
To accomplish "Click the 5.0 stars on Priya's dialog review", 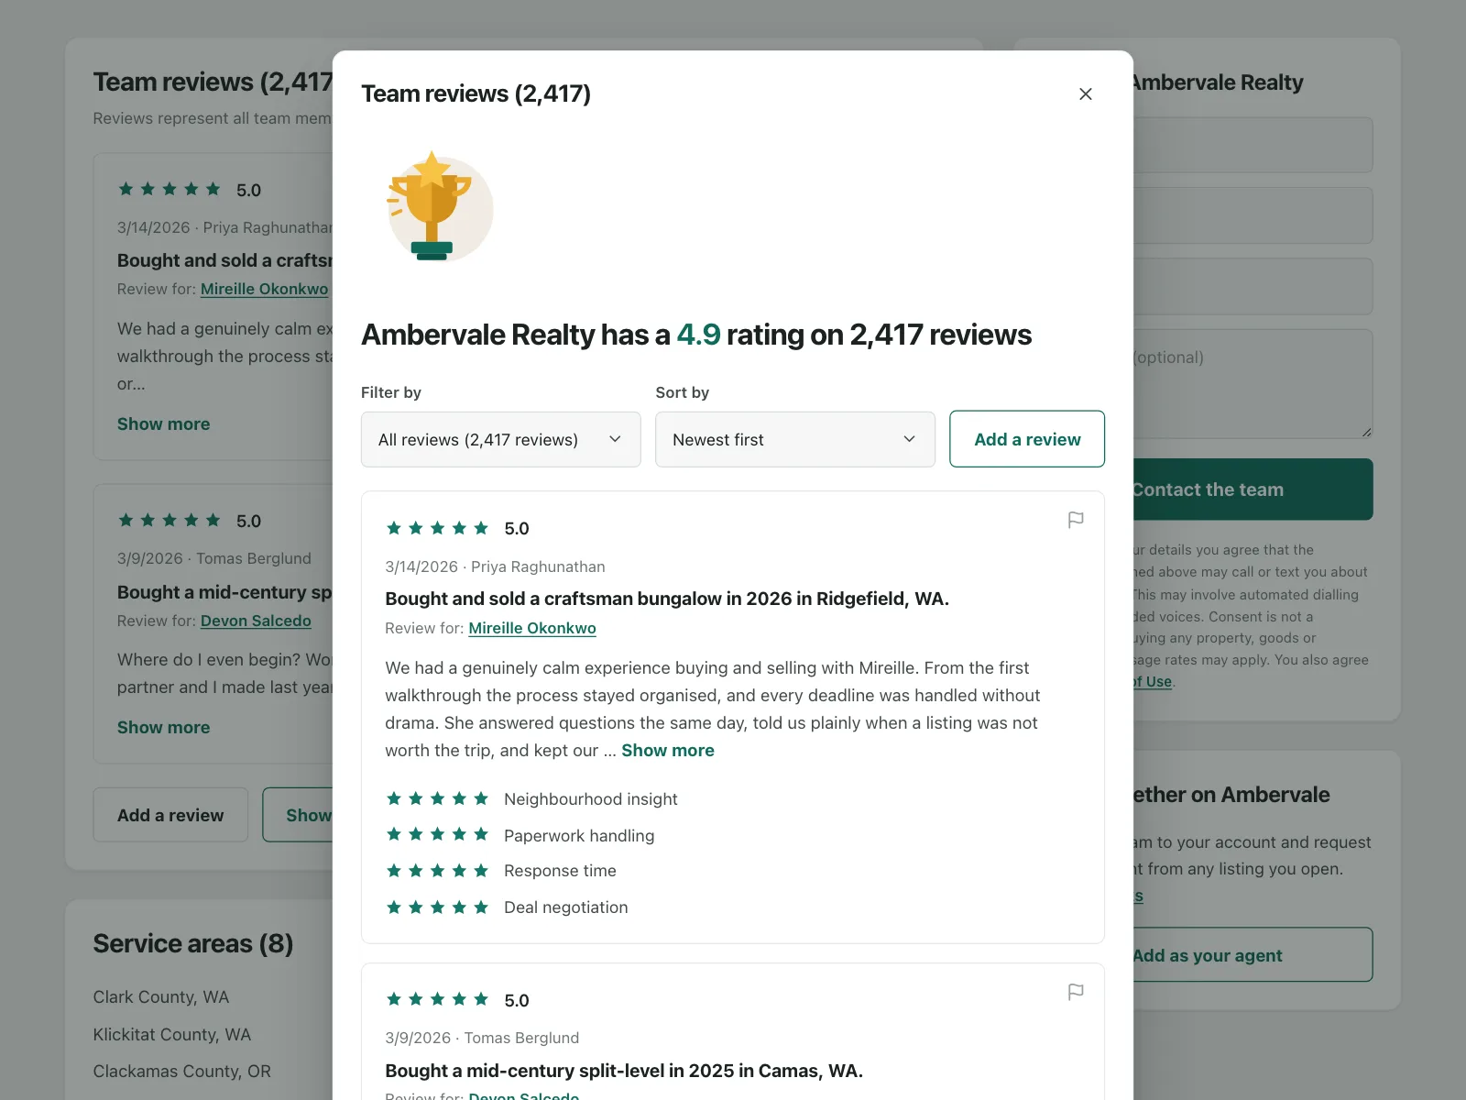I will point(437,528).
